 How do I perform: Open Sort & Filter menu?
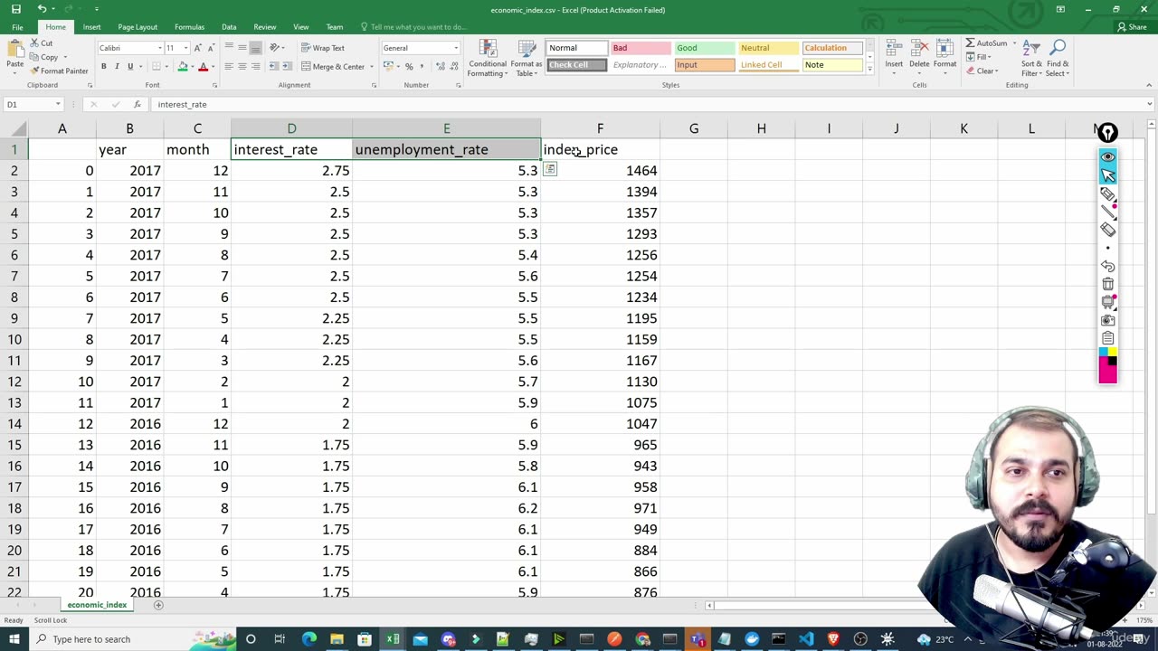1032,58
